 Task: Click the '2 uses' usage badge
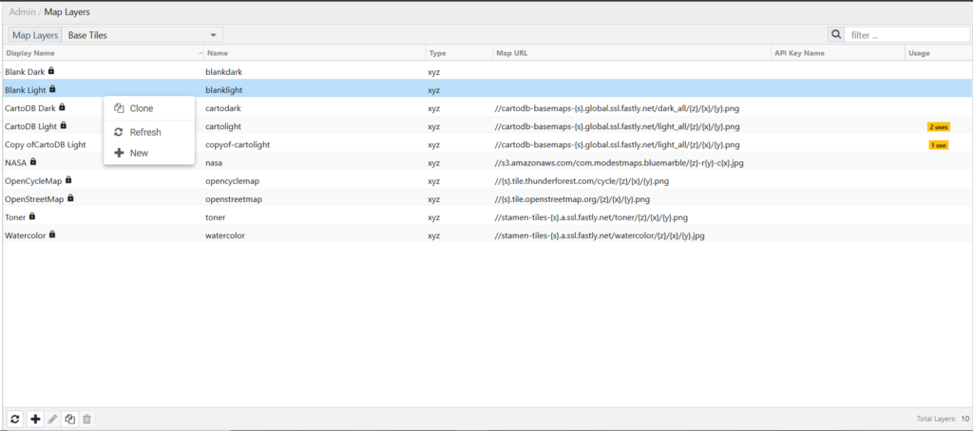point(938,126)
